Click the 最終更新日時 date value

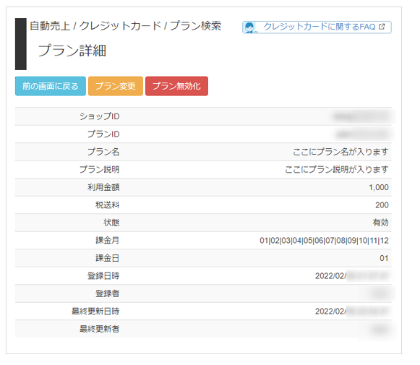[x=352, y=312]
